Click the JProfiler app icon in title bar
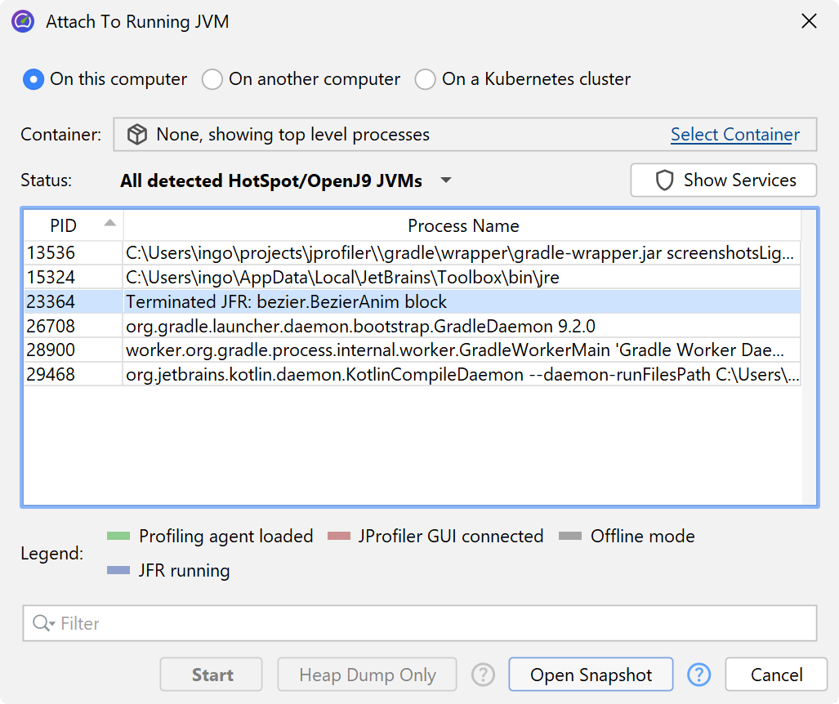The height and width of the screenshot is (704, 839). click(x=23, y=21)
